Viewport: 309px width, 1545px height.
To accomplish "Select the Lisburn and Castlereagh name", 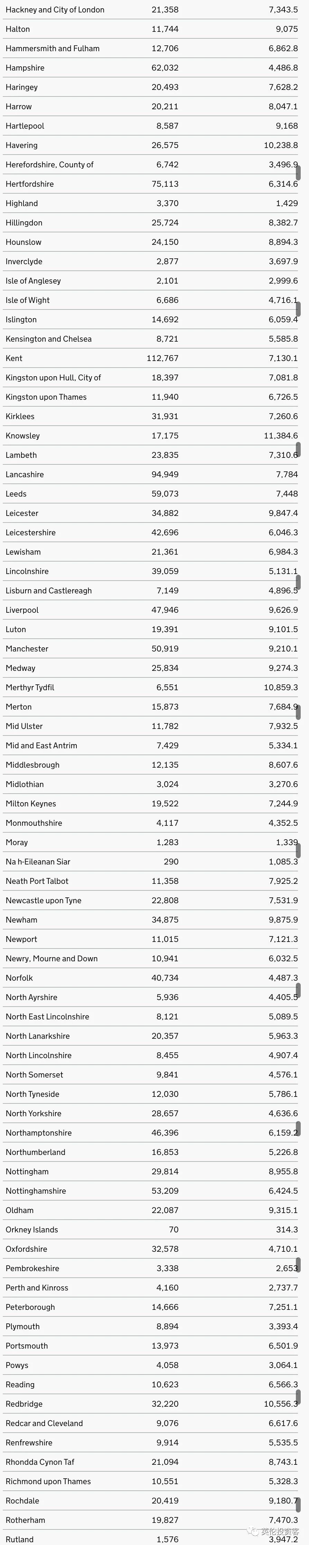I will [49, 590].
